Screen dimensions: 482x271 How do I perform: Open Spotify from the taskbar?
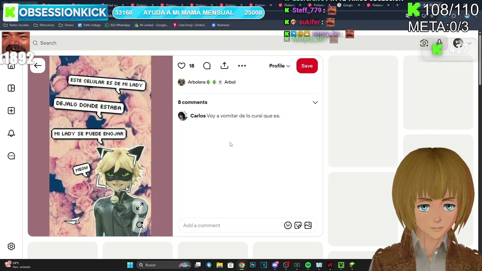pyautogui.click(x=308, y=265)
